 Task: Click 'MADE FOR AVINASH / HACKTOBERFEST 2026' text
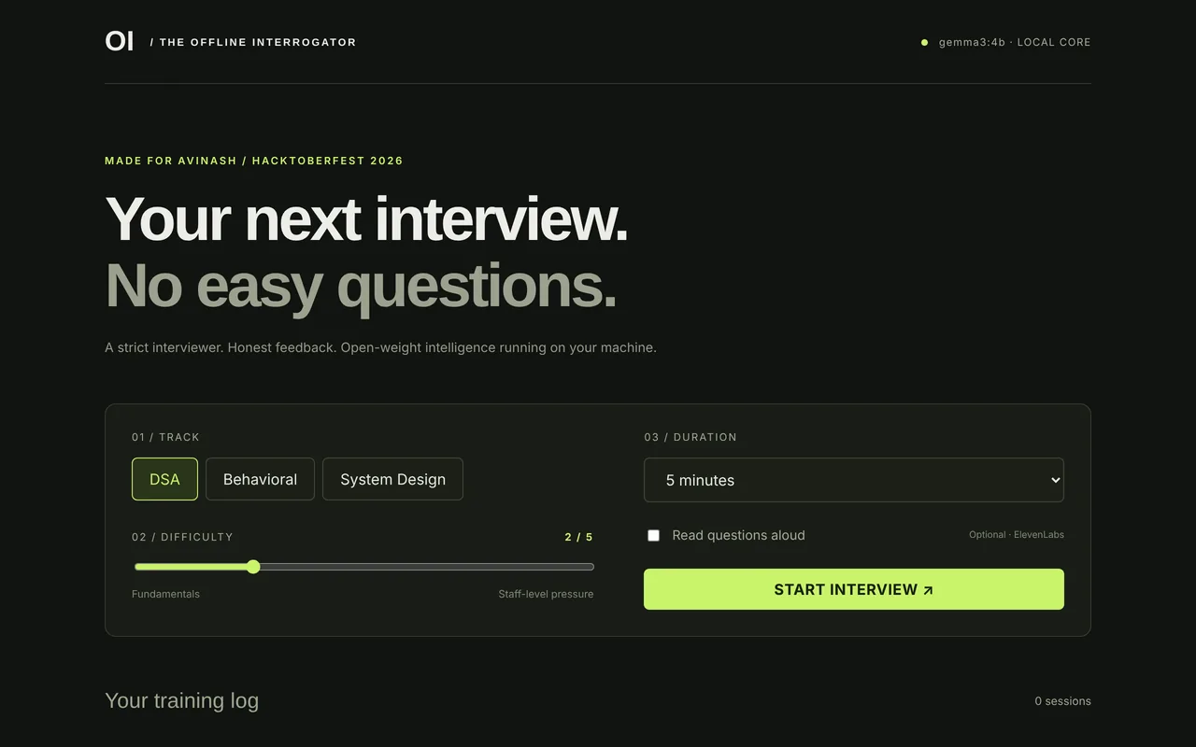coord(254,161)
